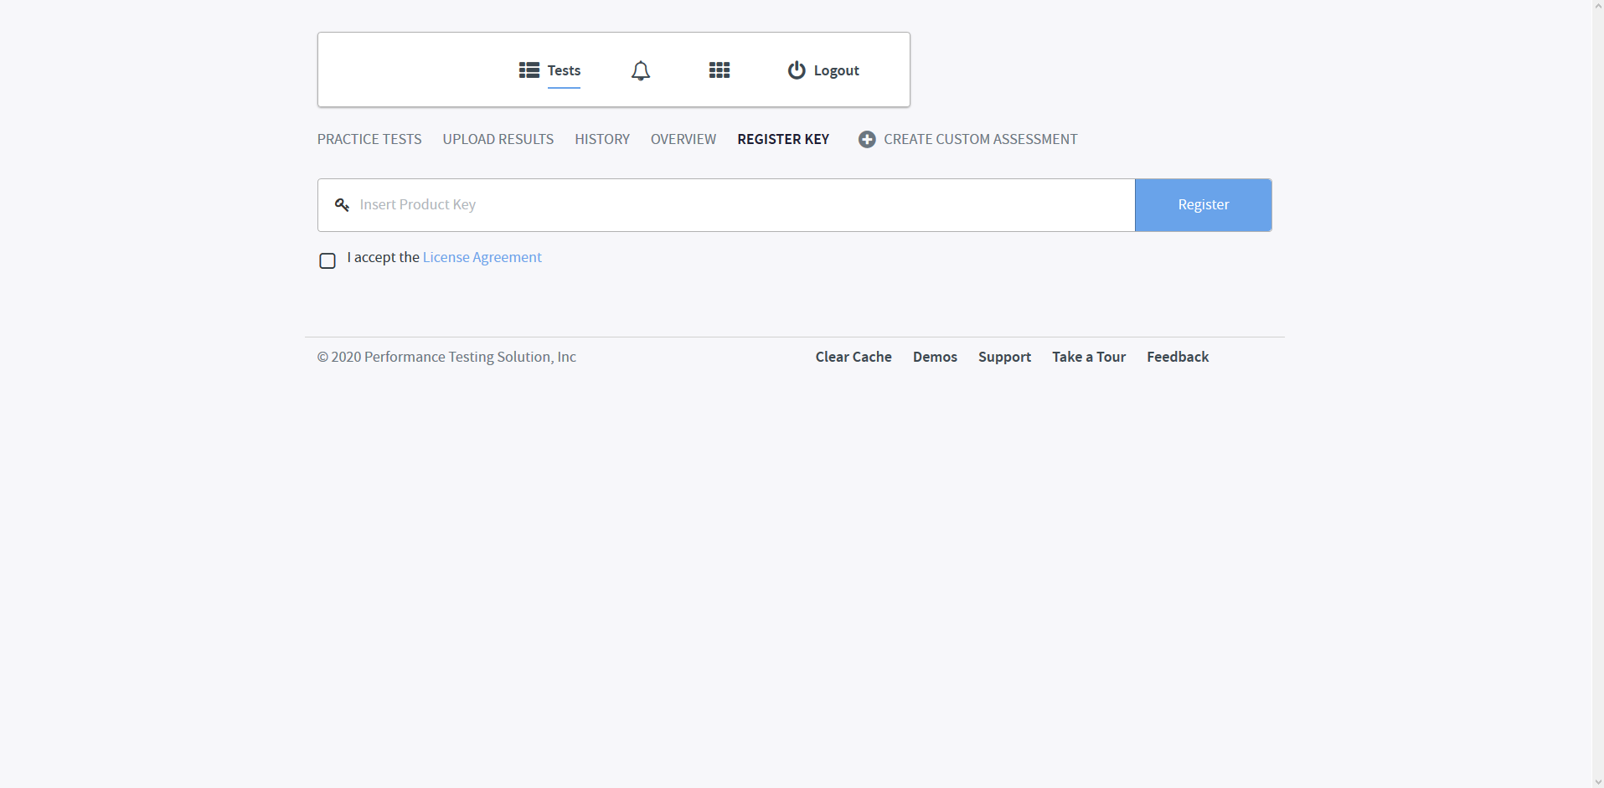The width and height of the screenshot is (1604, 788).
Task: Click the key icon in product key field
Action: (342, 204)
